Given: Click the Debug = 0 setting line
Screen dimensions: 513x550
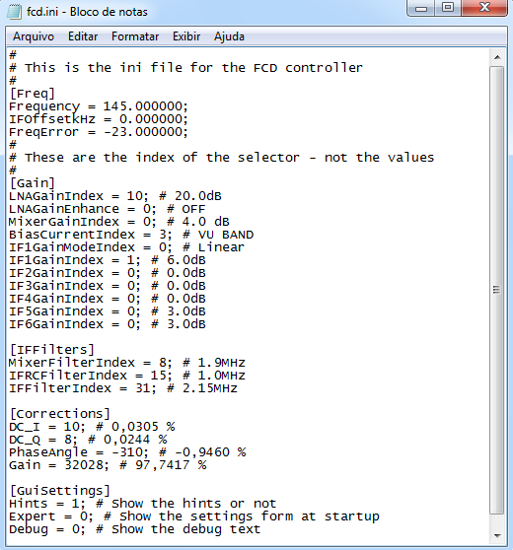Looking at the screenshot, I should tap(135, 529).
